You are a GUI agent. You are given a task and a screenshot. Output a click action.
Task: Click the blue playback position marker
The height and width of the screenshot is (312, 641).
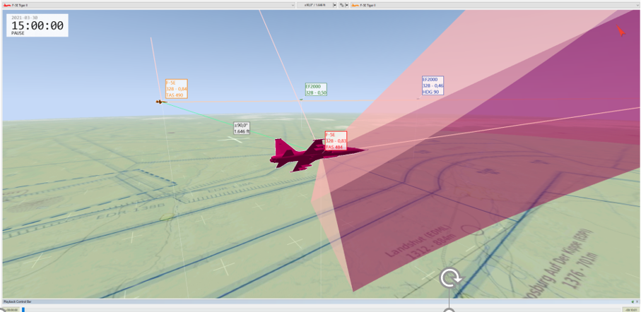(x=23, y=308)
